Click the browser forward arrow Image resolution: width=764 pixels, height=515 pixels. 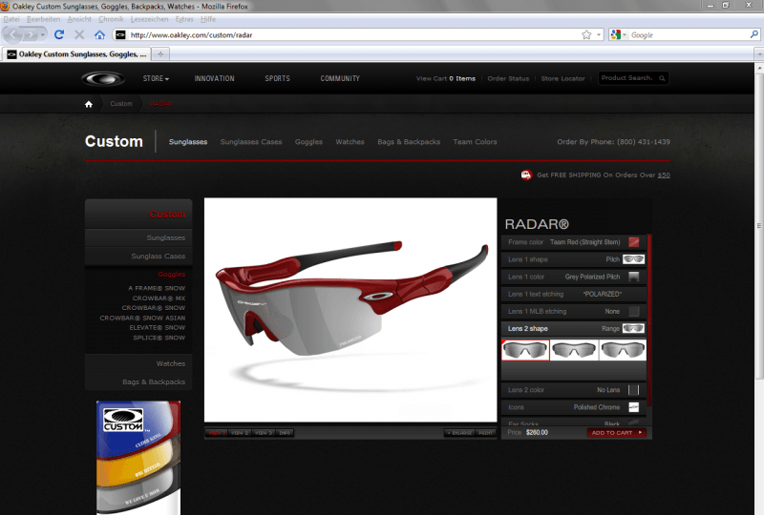[31, 35]
